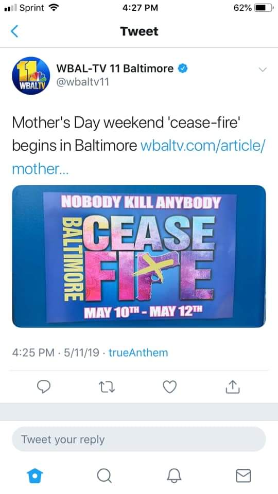Open the WBAL-TV profile avatar
The image size is (278, 494).
click(x=31, y=76)
